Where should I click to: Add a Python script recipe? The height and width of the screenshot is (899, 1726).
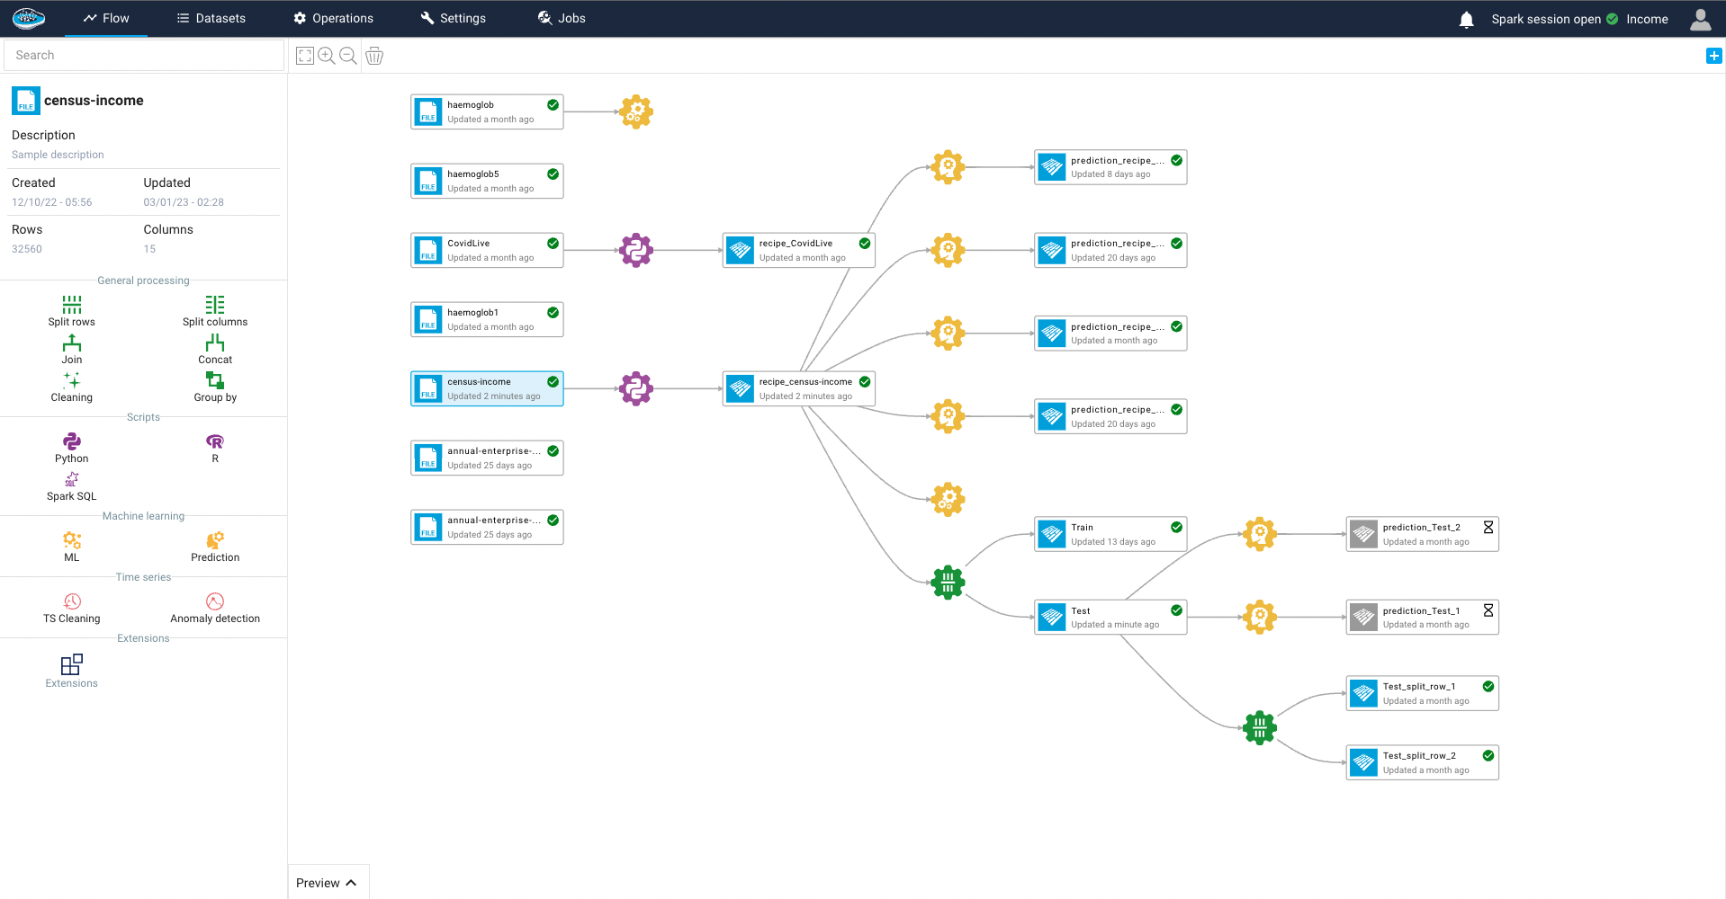pos(71,442)
